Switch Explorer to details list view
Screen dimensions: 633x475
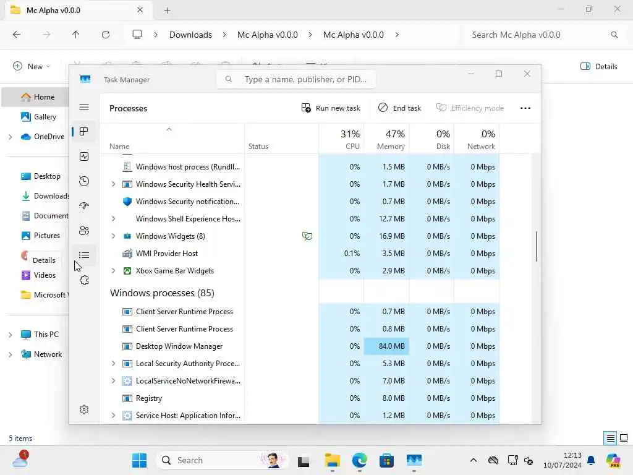[x=610, y=438]
